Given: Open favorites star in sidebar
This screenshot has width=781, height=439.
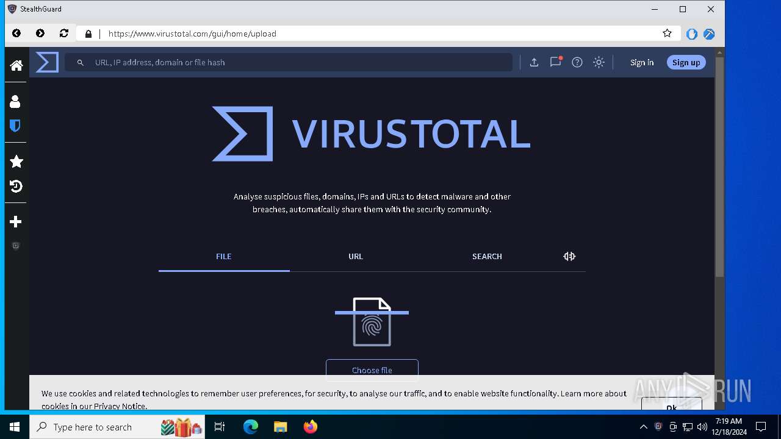Looking at the screenshot, I should [x=16, y=162].
